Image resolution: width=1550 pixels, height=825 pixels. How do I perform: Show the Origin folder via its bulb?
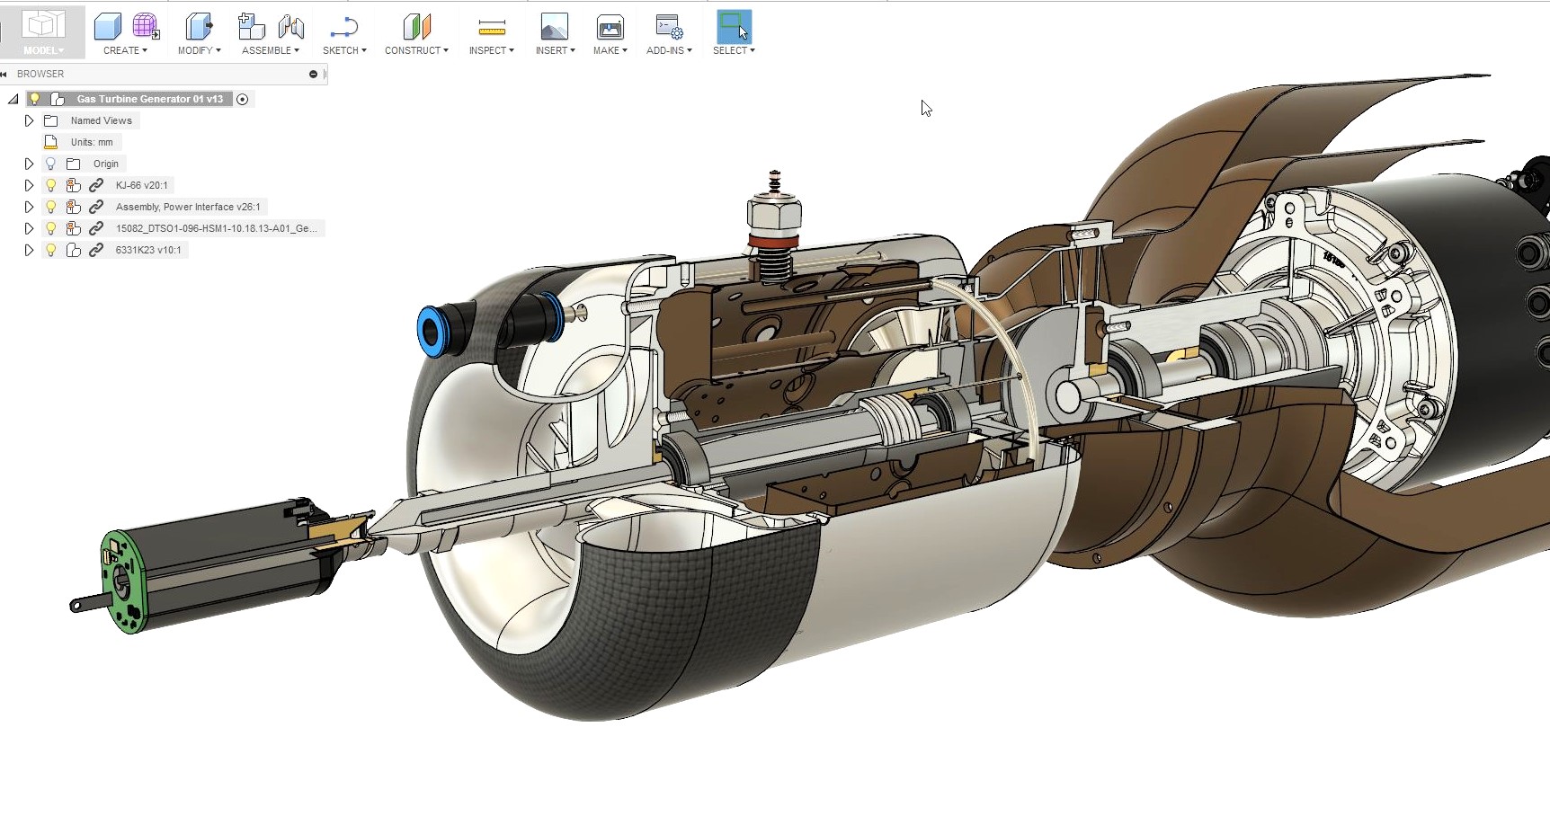(51, 164)
